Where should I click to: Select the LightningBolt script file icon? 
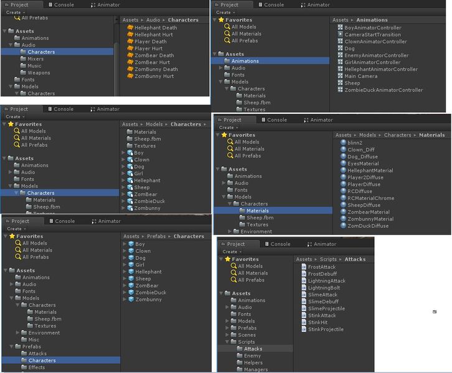click(304, 288)
